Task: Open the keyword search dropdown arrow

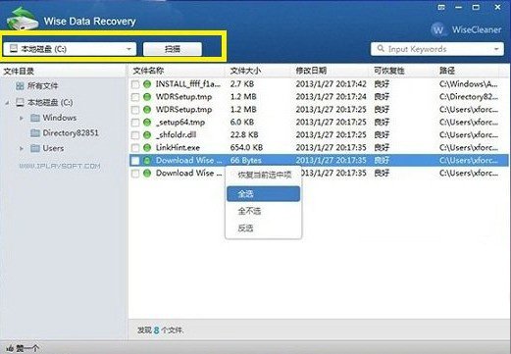Action: pyautogui.click(x=496, y=49)
